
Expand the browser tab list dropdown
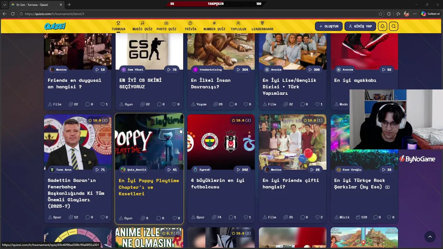pos(4,4)
